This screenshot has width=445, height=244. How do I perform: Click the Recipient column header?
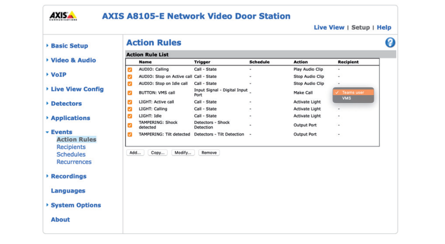[x=348, y=62]
